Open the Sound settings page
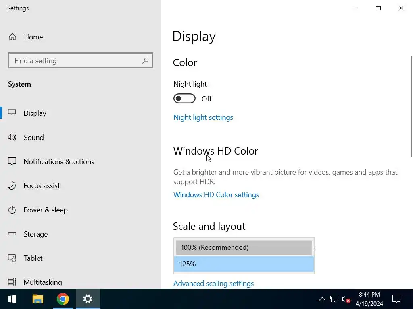 click(81, 138)
